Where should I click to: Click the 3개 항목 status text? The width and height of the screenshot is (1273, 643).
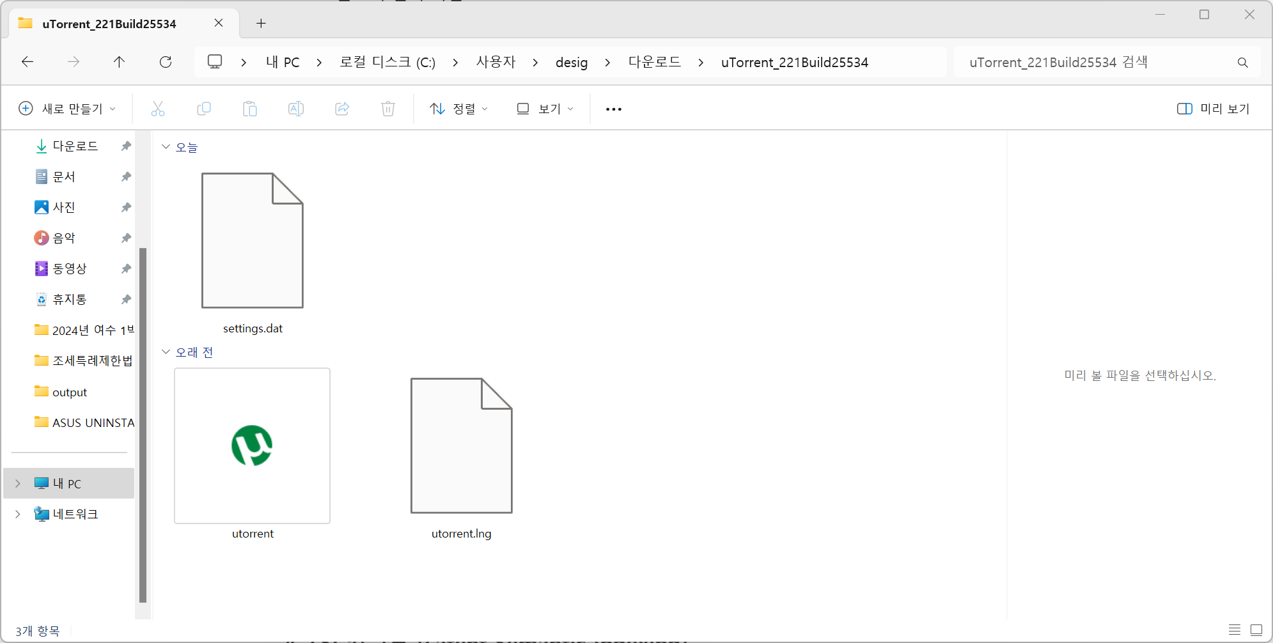(x=38, y=631)
